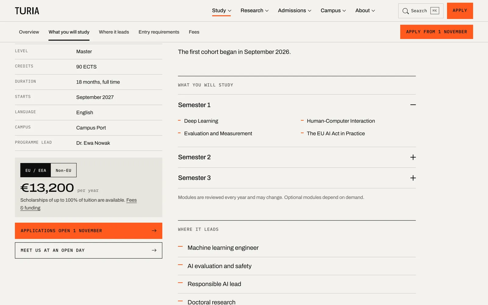The width and height of the screenshot is (488, 305).
Task: Click Responsible AI lead item
Action: click(214, 284)
